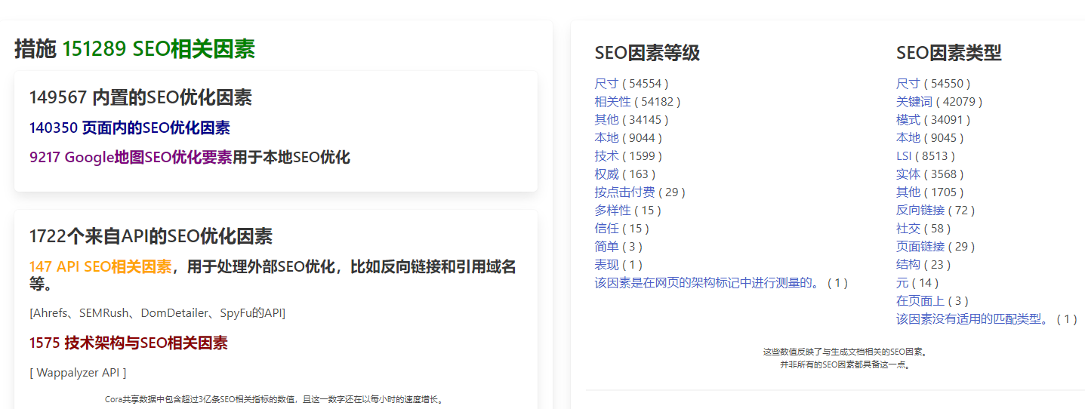
Task: Open the 权威 factor level link
Action: pyautogui.click(x=606, y=174)
